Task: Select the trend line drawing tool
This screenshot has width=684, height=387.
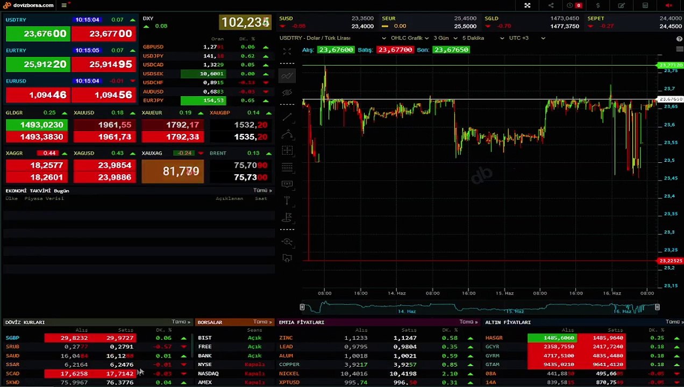Action: point(287,117)
